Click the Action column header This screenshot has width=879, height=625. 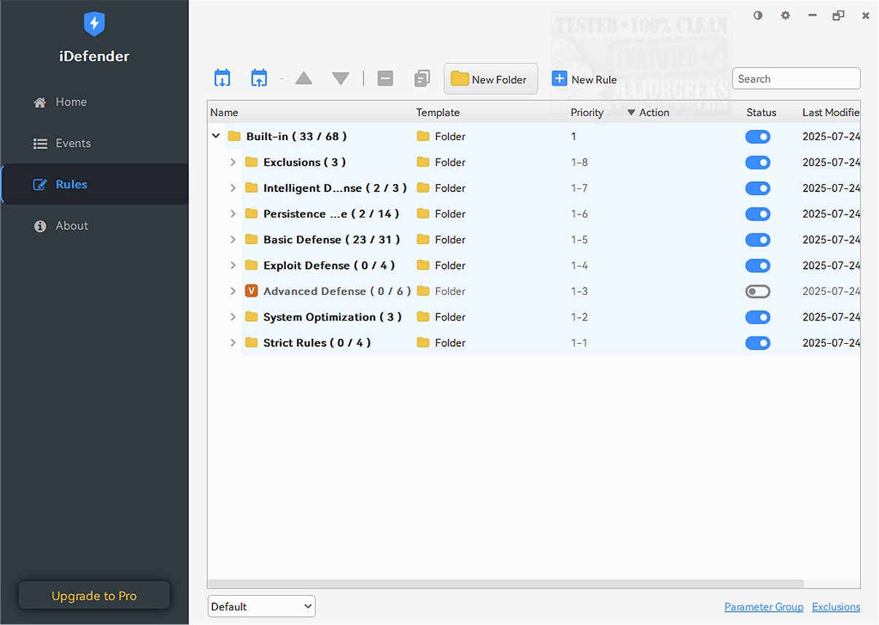[x=654, y=112]
